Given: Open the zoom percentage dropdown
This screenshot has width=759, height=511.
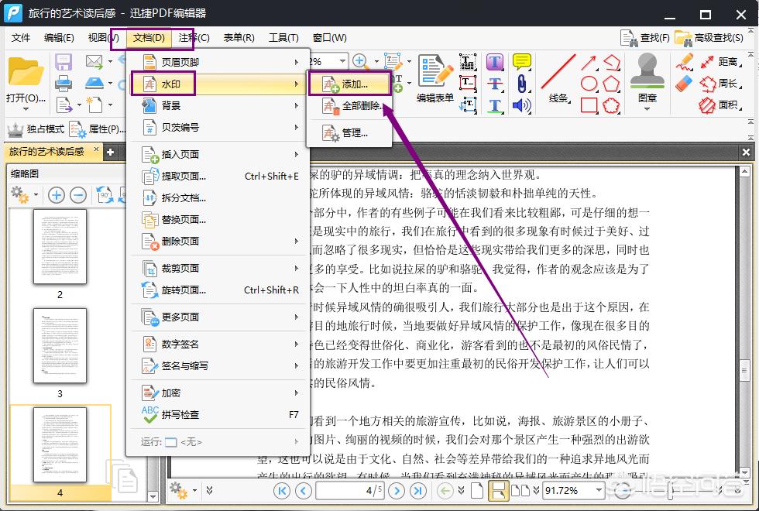Looking at the screenshot, I should pyautogui.click(x=597, y=490).
